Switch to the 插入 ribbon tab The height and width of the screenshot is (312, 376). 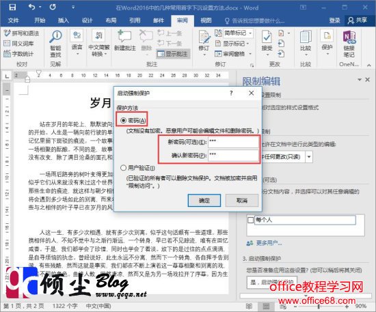(x=64, y=20)
